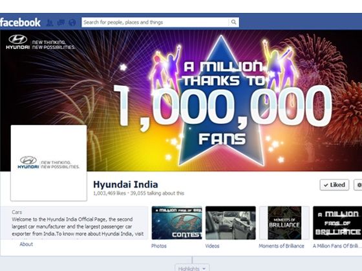Open the Photos contest thumbnail

click(176, 223)
